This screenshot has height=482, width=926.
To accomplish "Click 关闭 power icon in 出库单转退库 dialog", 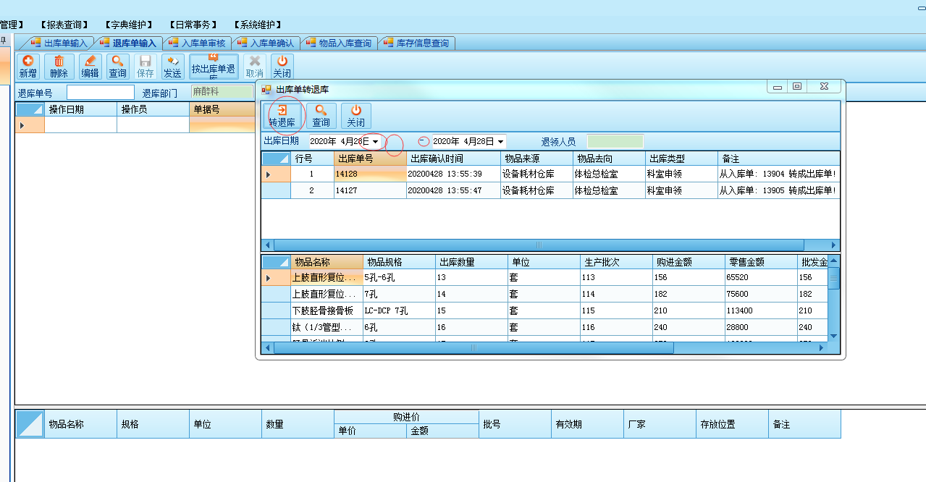I will pos(355,115).
